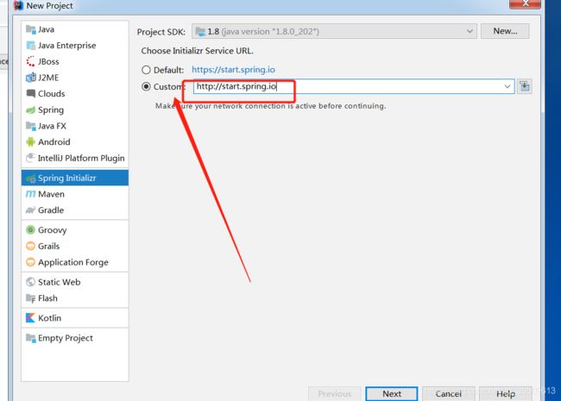561x401 pixels.
Task: Select the Kotlin project icon
Action: coord(31,317)
